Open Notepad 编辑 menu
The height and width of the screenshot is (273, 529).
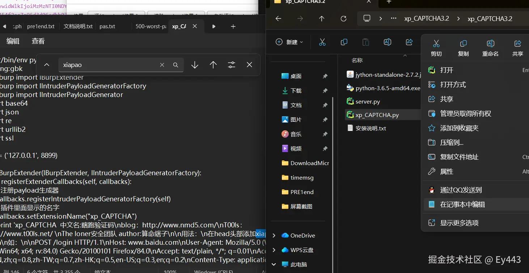tap(13, 41)
